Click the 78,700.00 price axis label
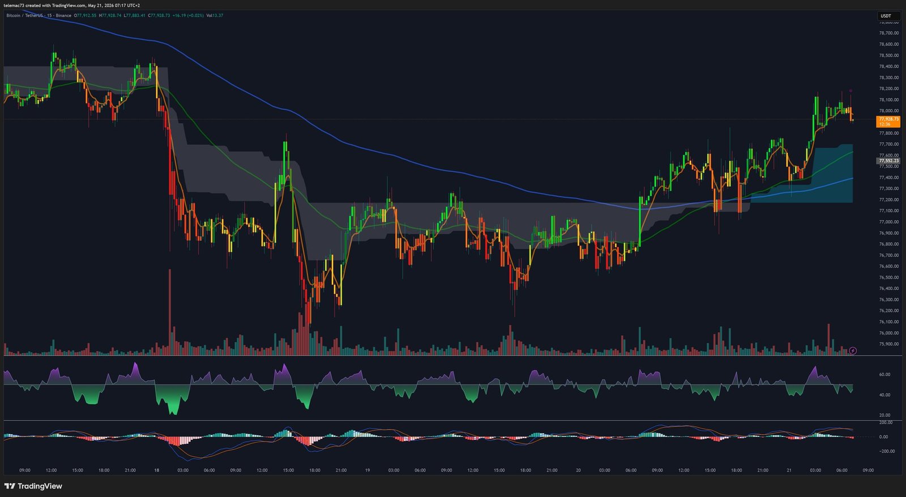 pos(888,33)
